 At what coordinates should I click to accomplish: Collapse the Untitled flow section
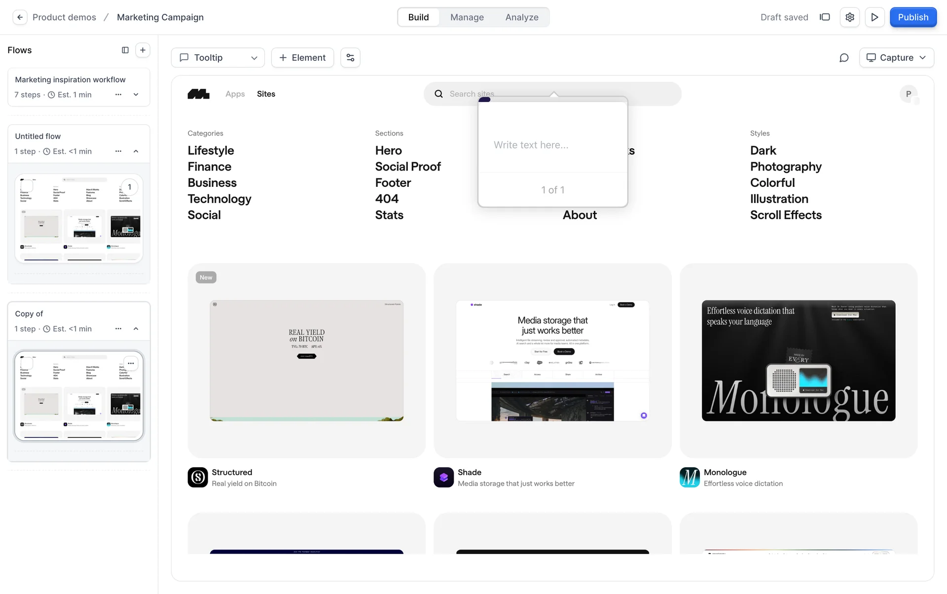(136, 151)
